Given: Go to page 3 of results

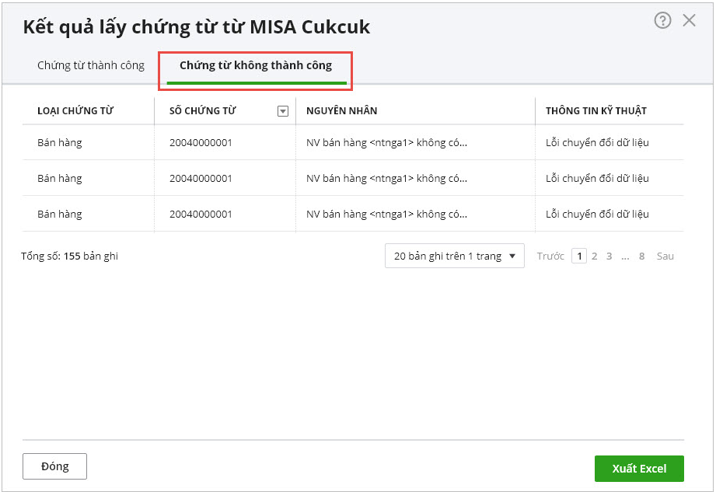Looking at the screenshot, I should coord(609,256).
